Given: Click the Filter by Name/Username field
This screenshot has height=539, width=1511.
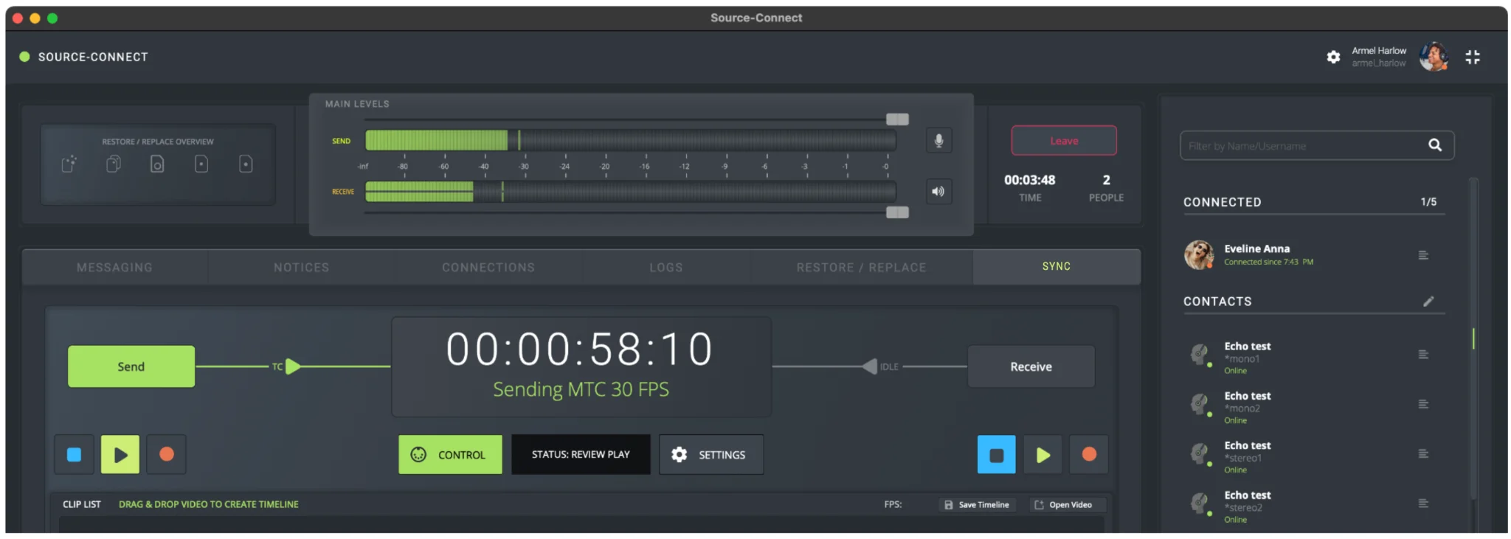Looking at the screenshot, I should click(x=1317, y=145).
